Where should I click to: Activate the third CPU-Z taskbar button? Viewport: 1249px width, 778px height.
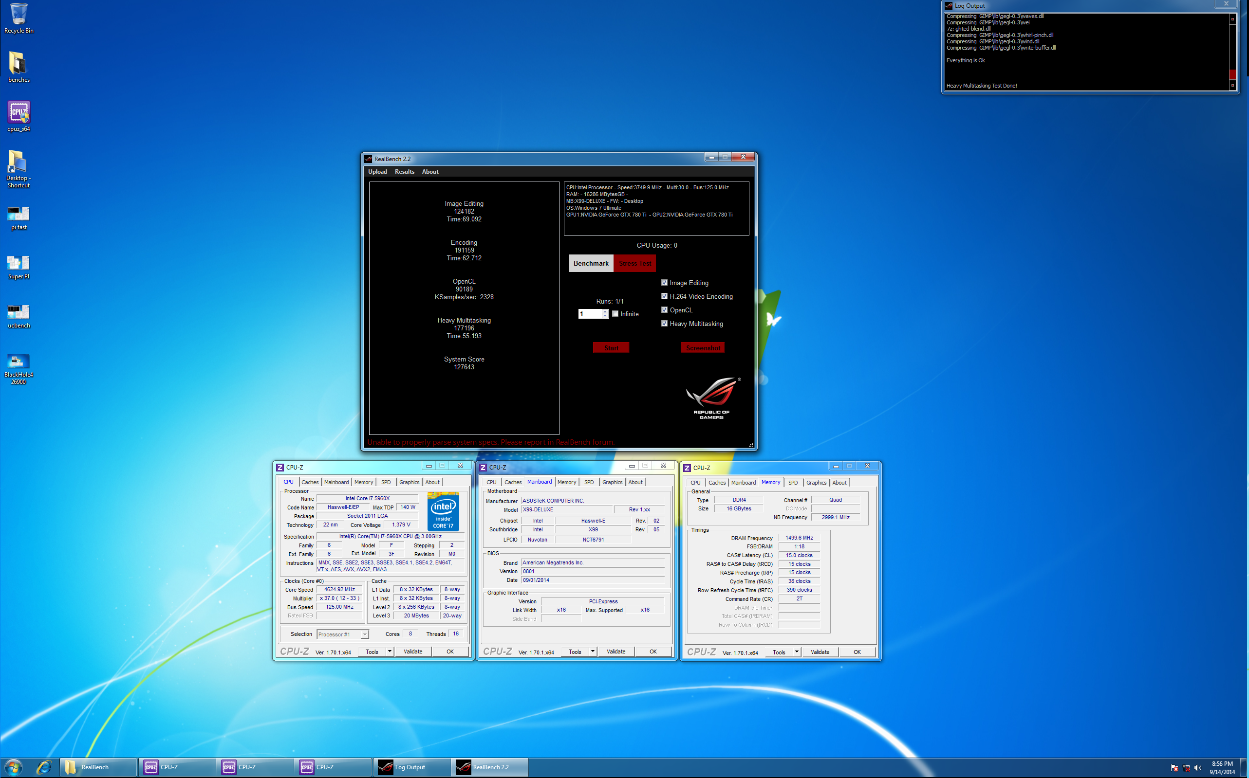click(334, 767)
